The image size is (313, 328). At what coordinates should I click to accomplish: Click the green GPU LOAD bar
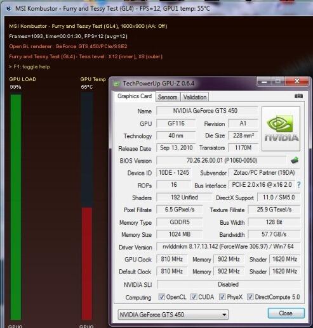[16, 207]
